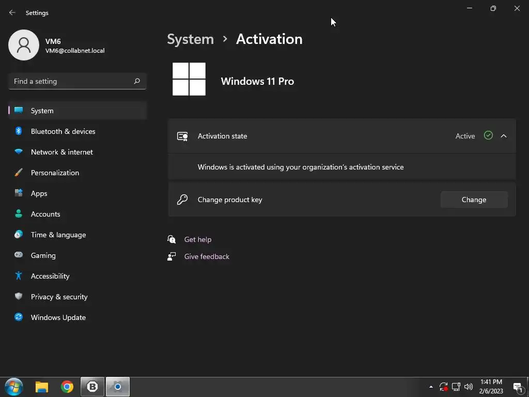Click the person icon beside Accounts
This screenshot has width=529, height=397.
click(19, 213)
